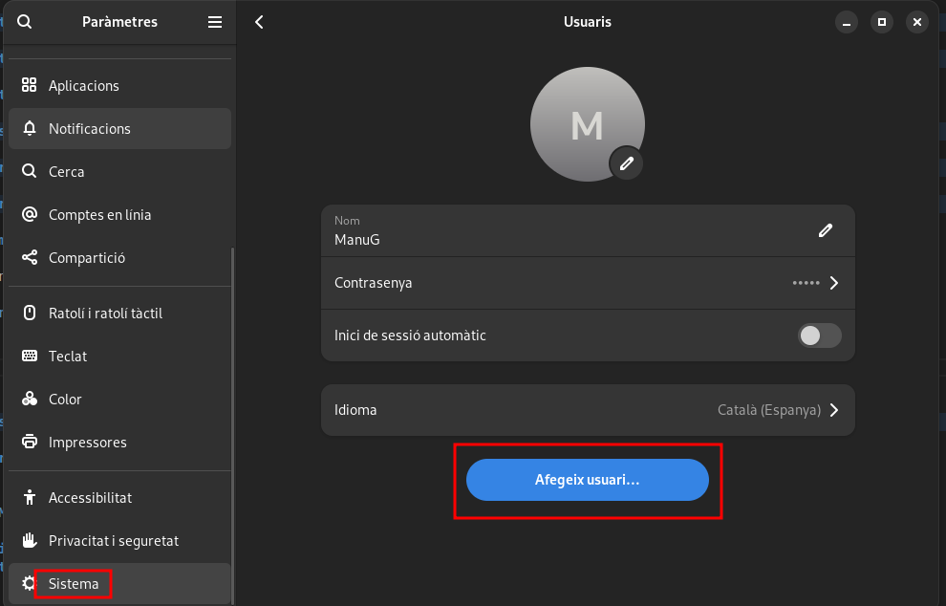The image size is (946, 606).
Task: Click the search magnifier icon in Paràmetres header
Action: (25, 22)
